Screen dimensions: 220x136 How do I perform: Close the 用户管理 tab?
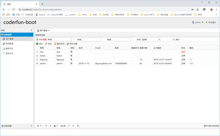tap(48, 30)
